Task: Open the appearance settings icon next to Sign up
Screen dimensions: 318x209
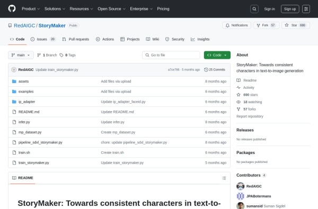Action: tap(306, 9)
